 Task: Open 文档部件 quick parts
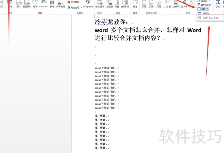176,4
